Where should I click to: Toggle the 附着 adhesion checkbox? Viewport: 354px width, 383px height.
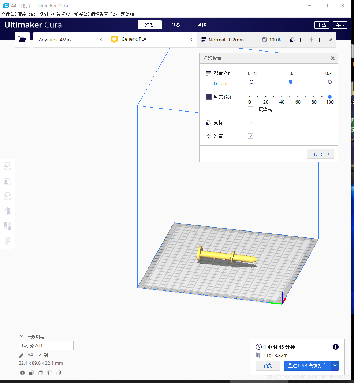pos(251,136)
